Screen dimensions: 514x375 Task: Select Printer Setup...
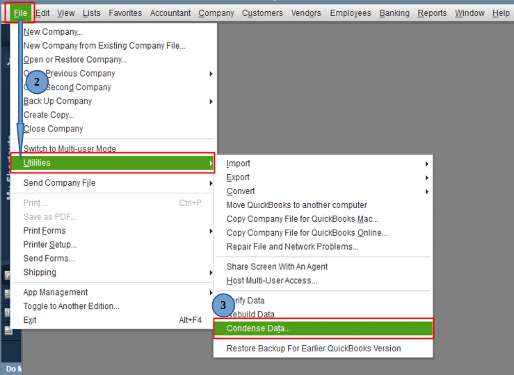point(50,244)
